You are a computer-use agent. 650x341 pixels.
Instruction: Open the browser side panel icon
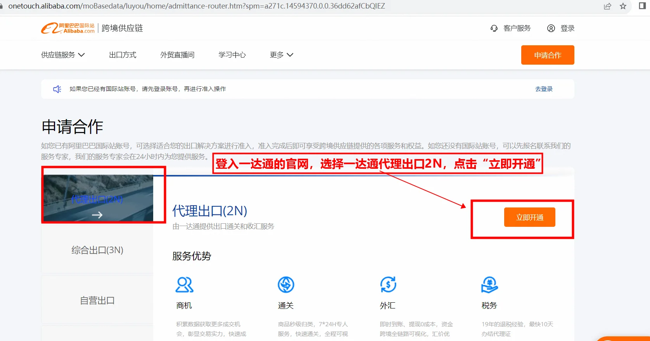642,6
